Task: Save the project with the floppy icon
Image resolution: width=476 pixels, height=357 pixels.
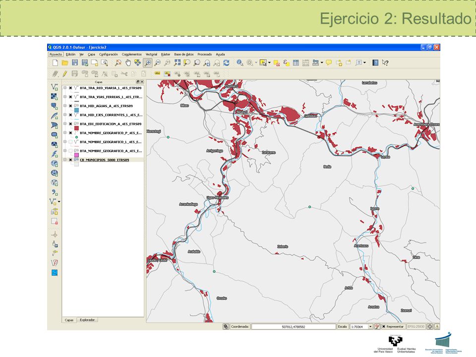Action: tap(75, 63)
